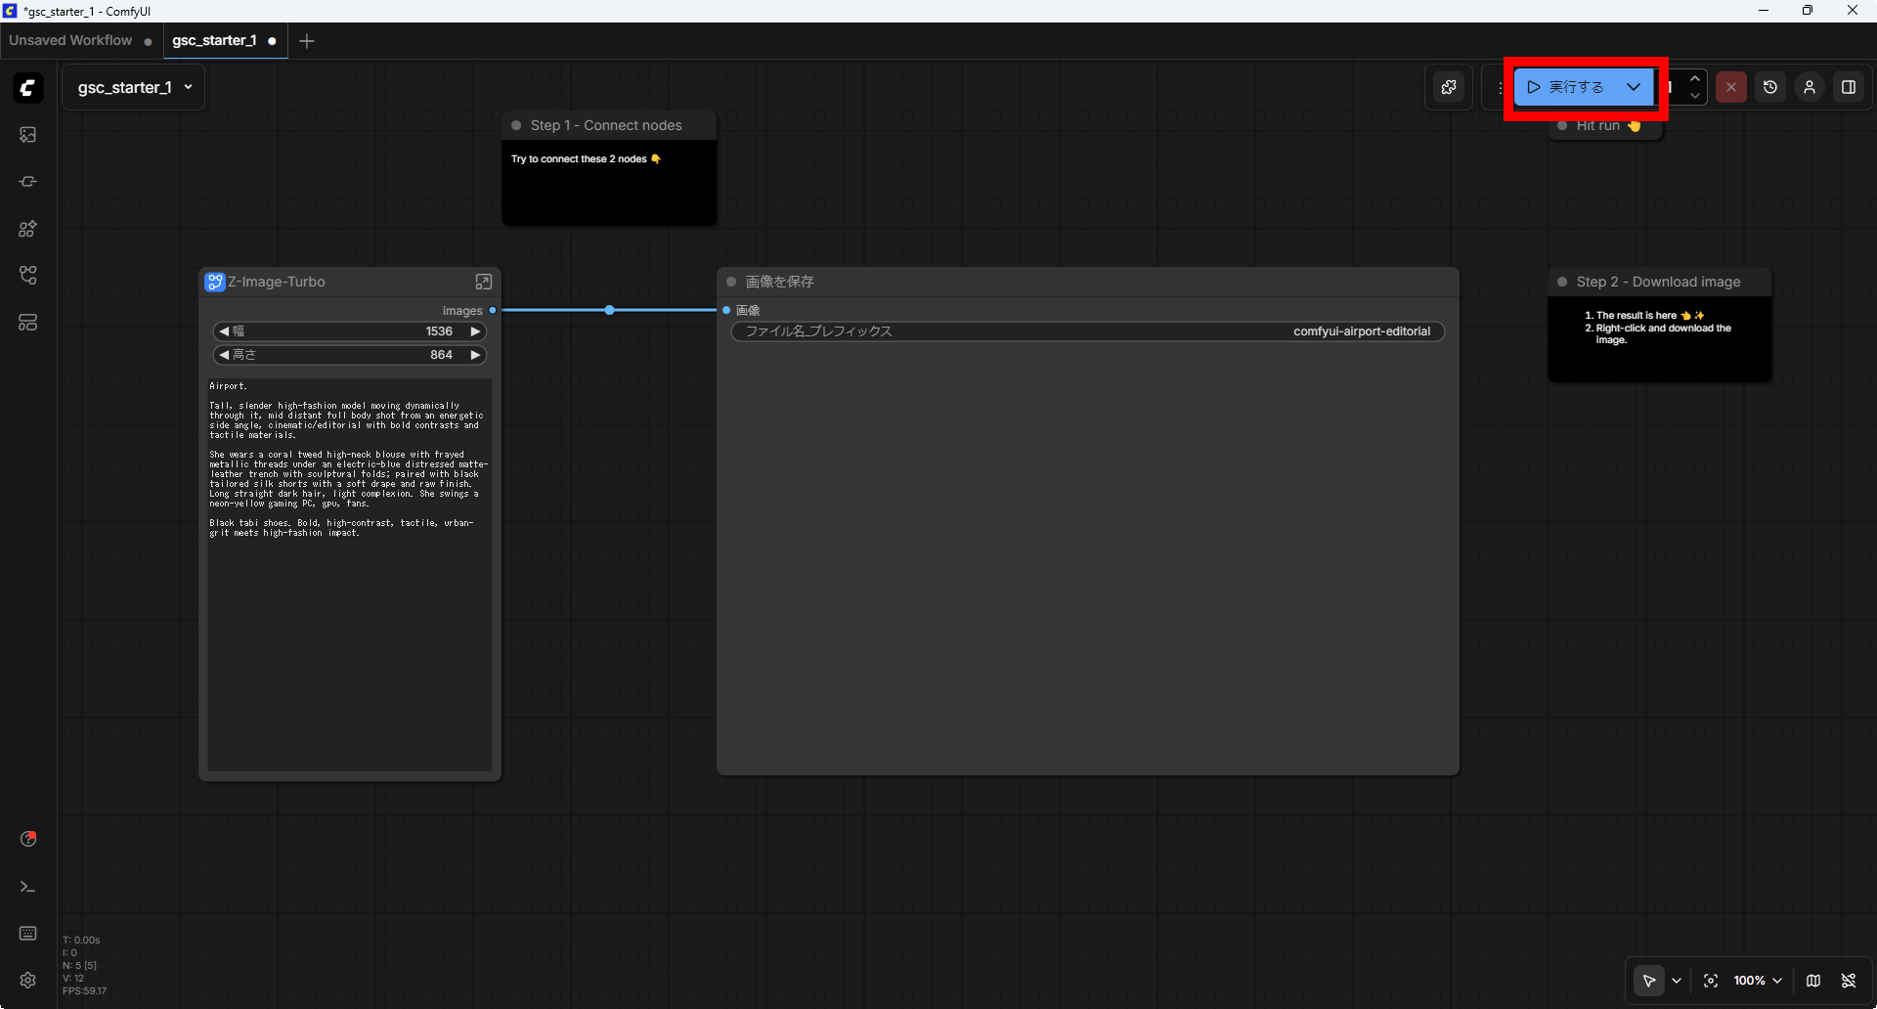This screenshot has height=1009, width=1877.
Task: Open the settings gear in sidebar
Action: [x=27, y=980]
